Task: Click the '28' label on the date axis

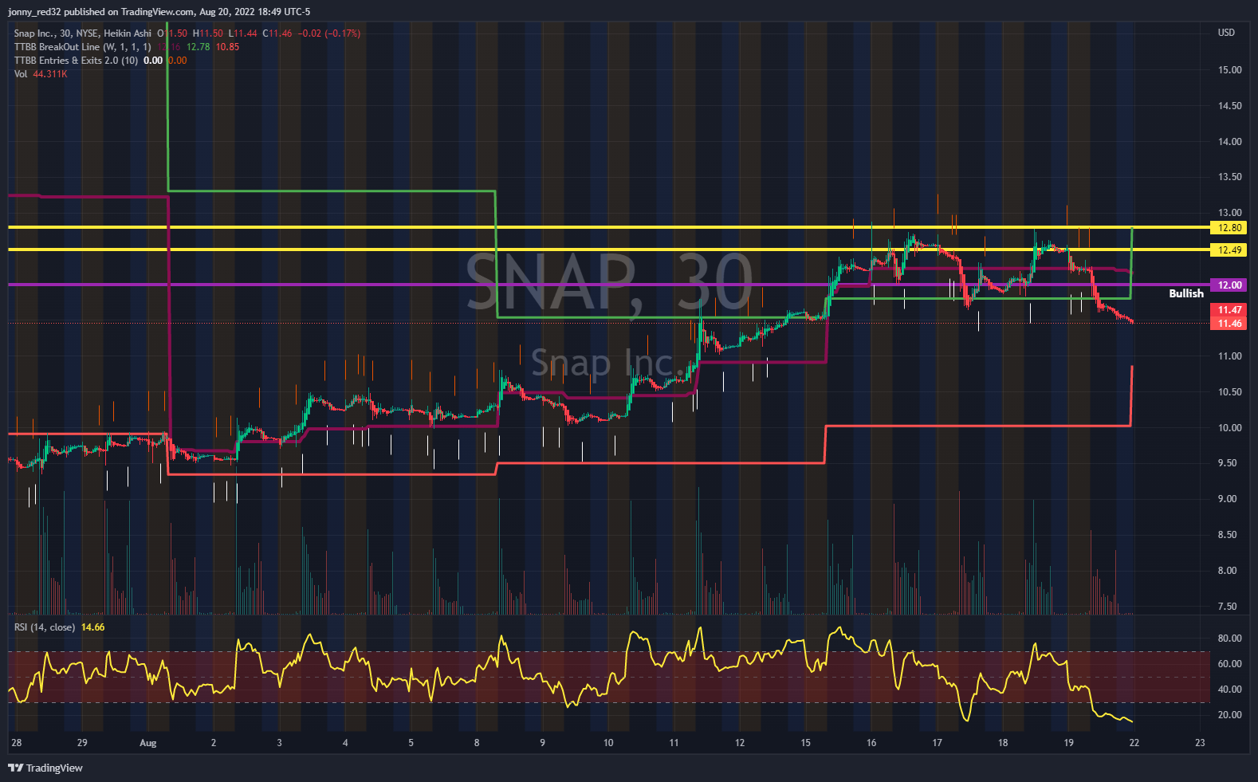Action: (17, 743)
